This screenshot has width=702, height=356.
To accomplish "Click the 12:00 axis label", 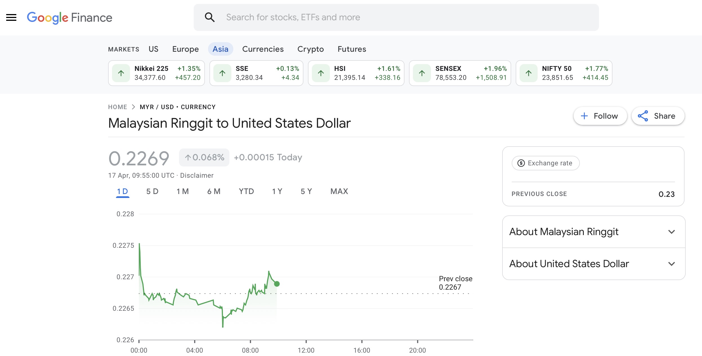I will [306, 350].
